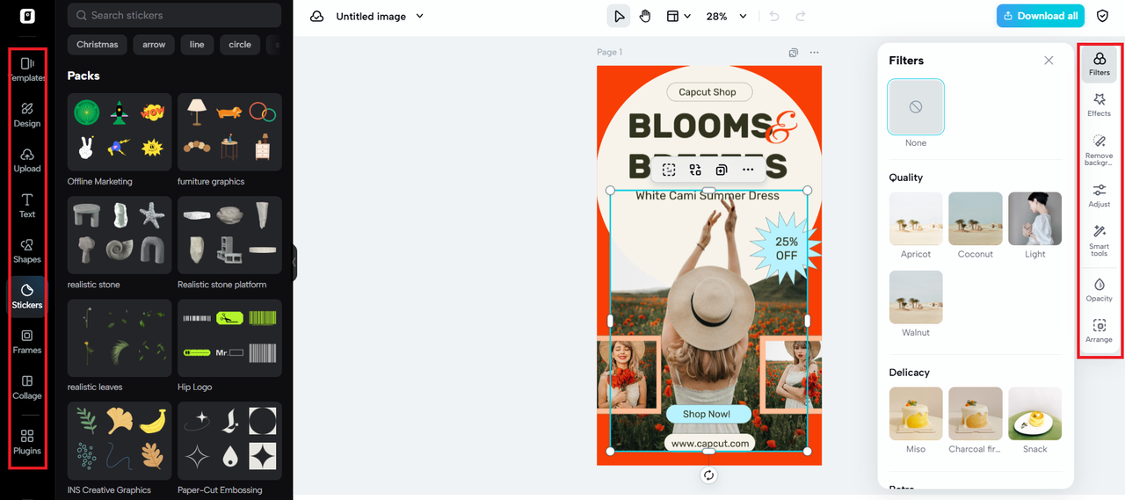The image size is (1125, 500).
Task: Select the circle sticker tag
Action: [x=240, y=45]
